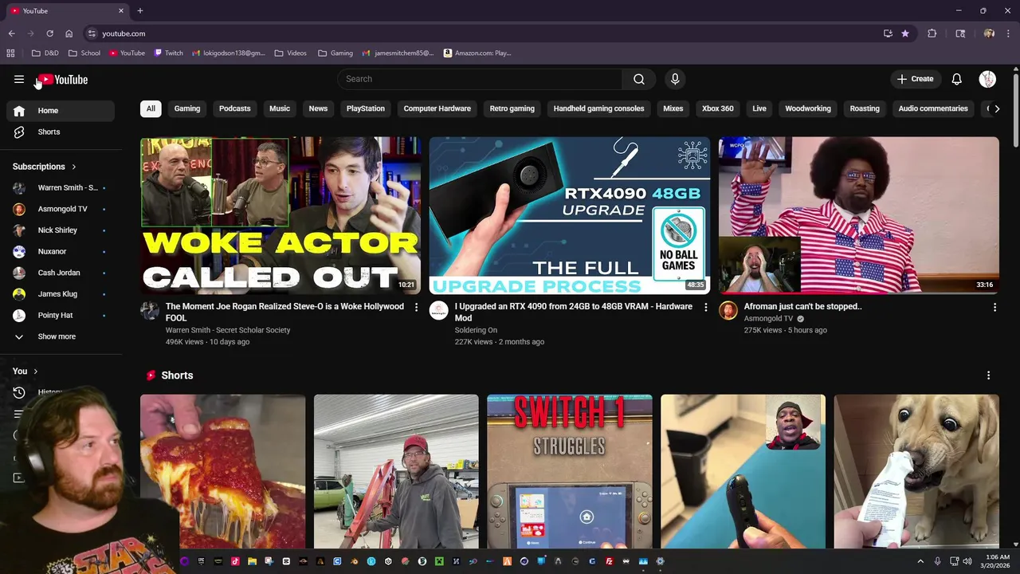Expand the You section chevron
Screen dimensions: 1020x574
35,372
